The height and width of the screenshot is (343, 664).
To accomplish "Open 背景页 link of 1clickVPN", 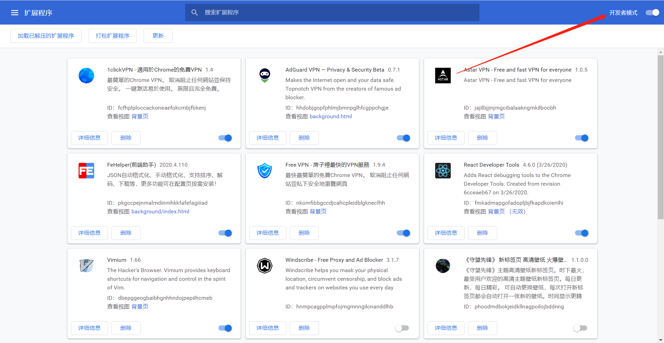I will (140, 117).
